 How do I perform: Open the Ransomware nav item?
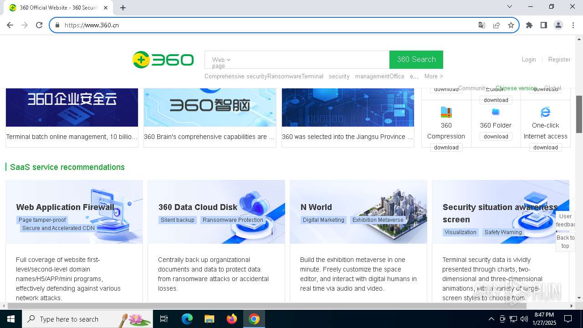[x=284, y=77]
